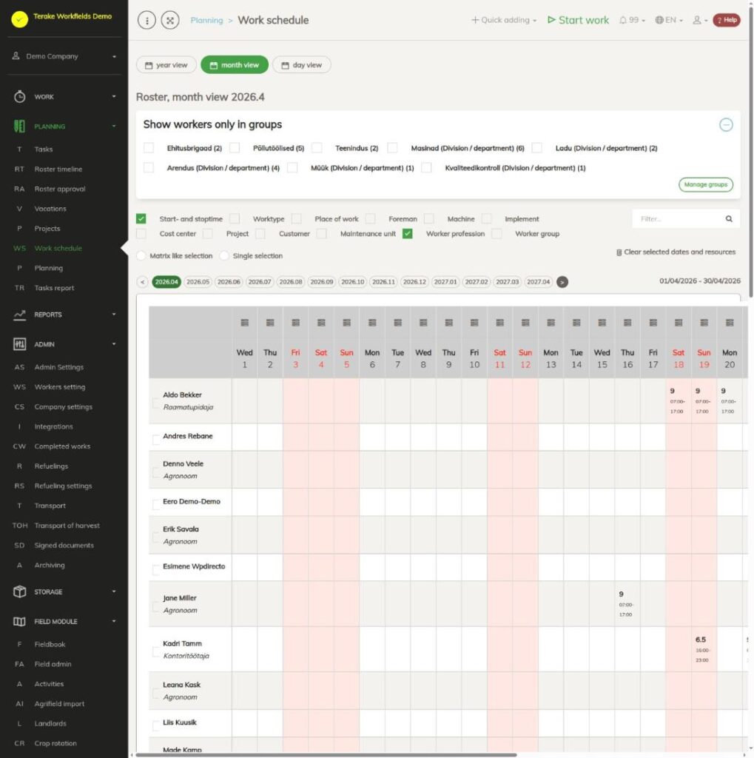Focus the Filter input field

tap(679, 219)
